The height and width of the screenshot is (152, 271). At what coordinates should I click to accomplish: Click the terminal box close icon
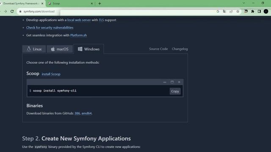[x=179, y=82]
